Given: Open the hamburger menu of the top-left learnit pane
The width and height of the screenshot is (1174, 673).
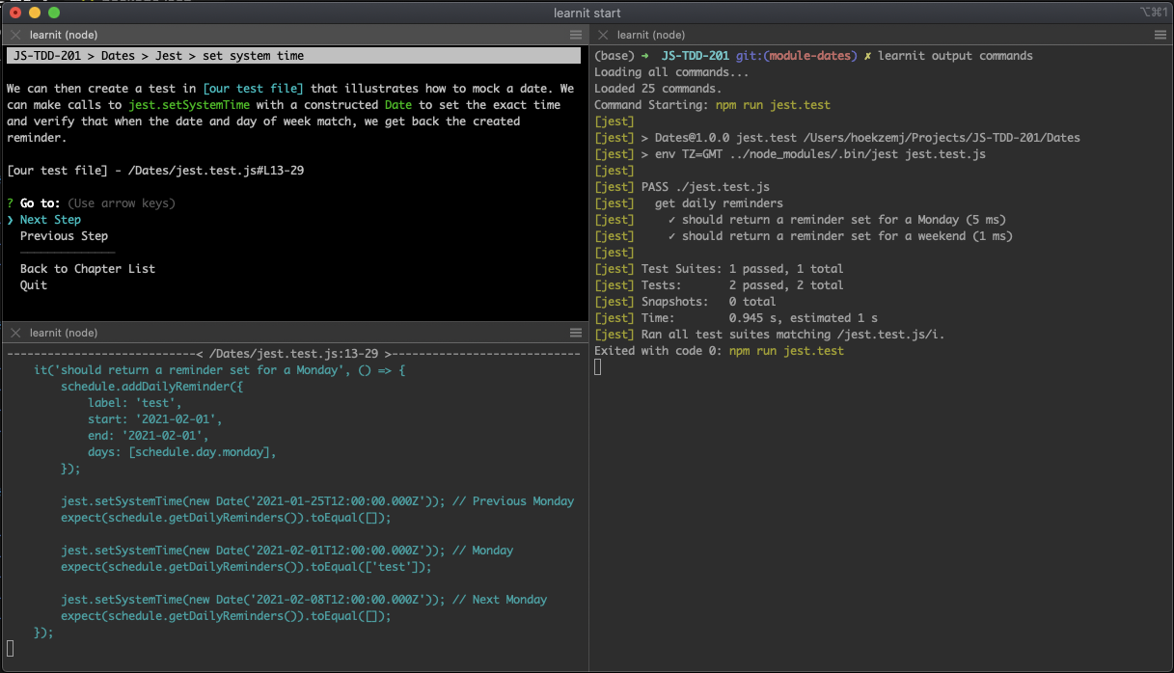Looking at the screenshot, I should coord(576,35).
